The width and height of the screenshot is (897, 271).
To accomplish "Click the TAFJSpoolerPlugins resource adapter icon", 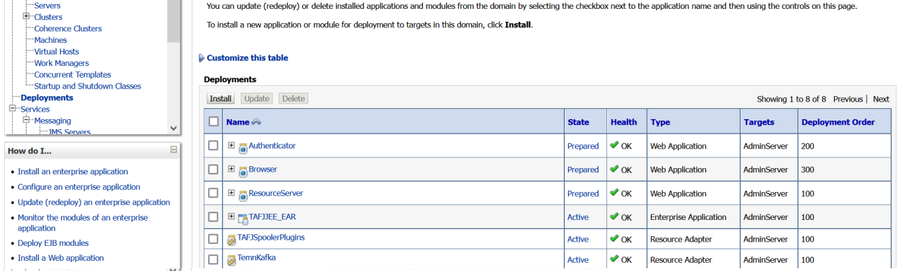I will pos(232,240).
